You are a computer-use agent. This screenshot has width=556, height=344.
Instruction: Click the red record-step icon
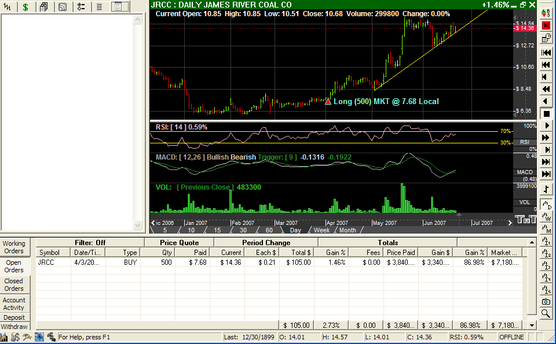coord(546,25)
